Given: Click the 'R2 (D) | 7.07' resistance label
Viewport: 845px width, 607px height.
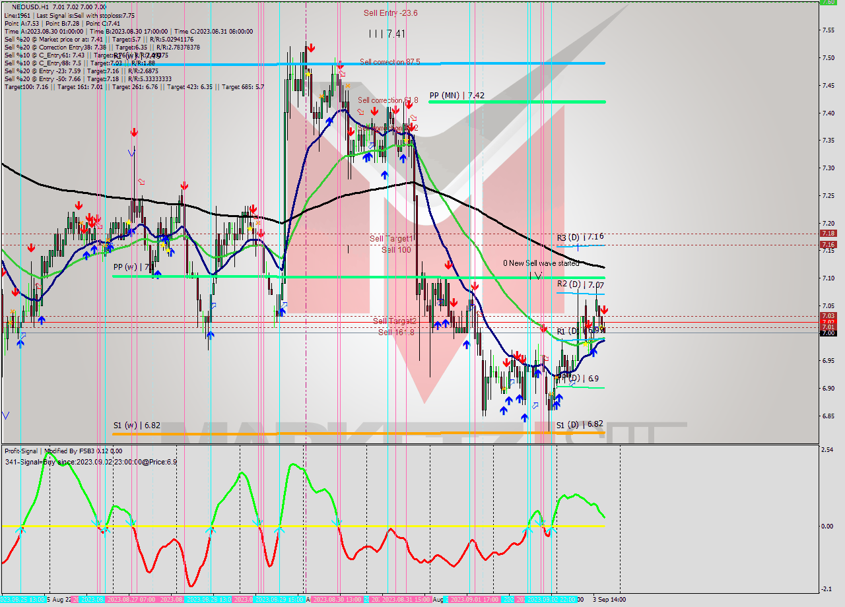Looking at the screenshot, I should point(580,284).
